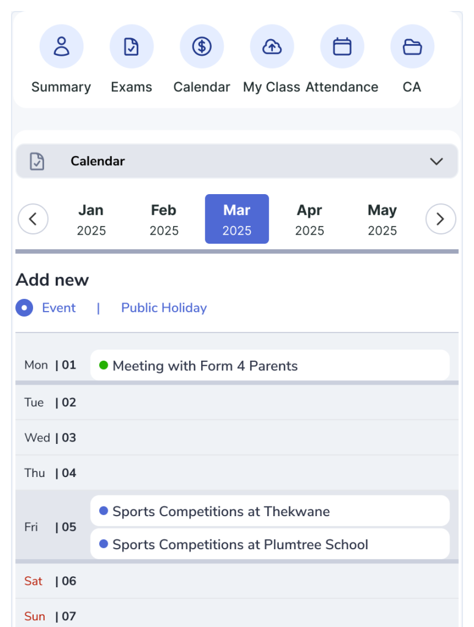This screenshot has height=627, width=474.
Task: Choose Public Holiday option
Action: [x=164, y=308]
